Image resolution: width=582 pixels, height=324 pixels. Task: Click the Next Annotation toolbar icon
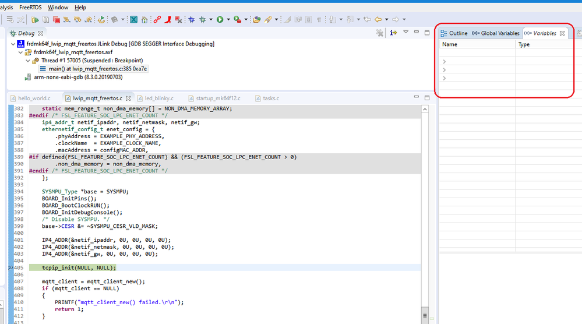[x=332, y=20]
